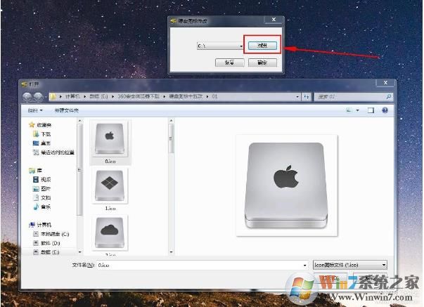Click the folder icon in the address bar
The image size is (424, 307).
click(x=53, y=96)
